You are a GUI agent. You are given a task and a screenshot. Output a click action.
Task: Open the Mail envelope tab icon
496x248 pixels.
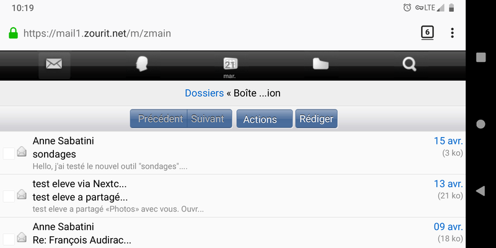[x=54, y=64]
